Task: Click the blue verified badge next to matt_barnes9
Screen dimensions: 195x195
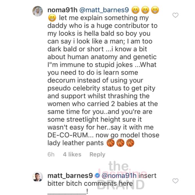Action: pos(97,176)
